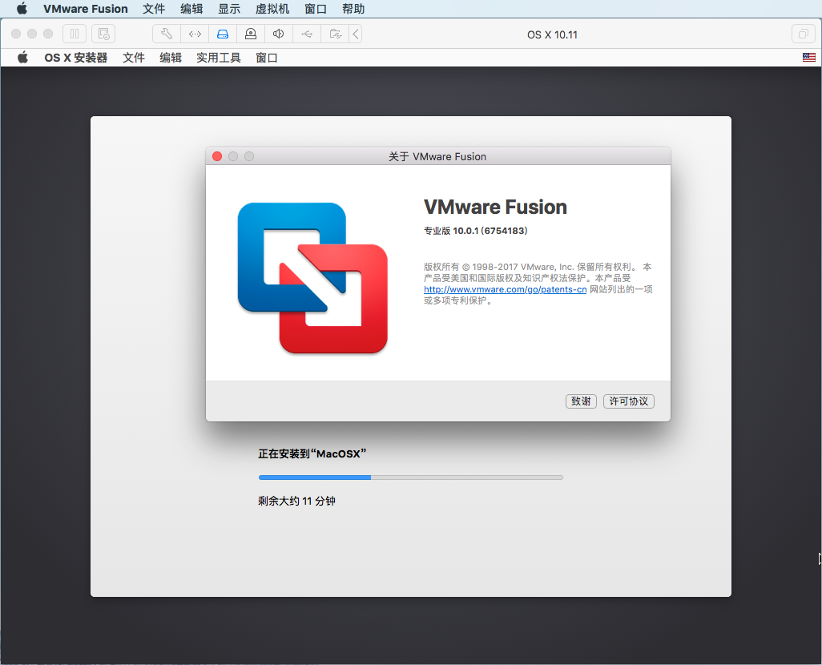Open the guest 窗口 menu

point(266,58)
